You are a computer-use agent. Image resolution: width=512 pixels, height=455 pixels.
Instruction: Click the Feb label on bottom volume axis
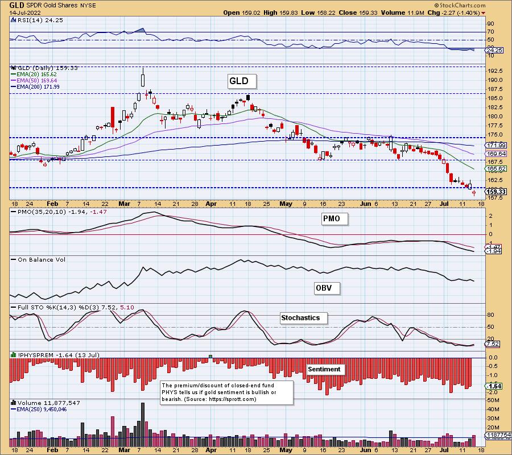pos(52,450)
